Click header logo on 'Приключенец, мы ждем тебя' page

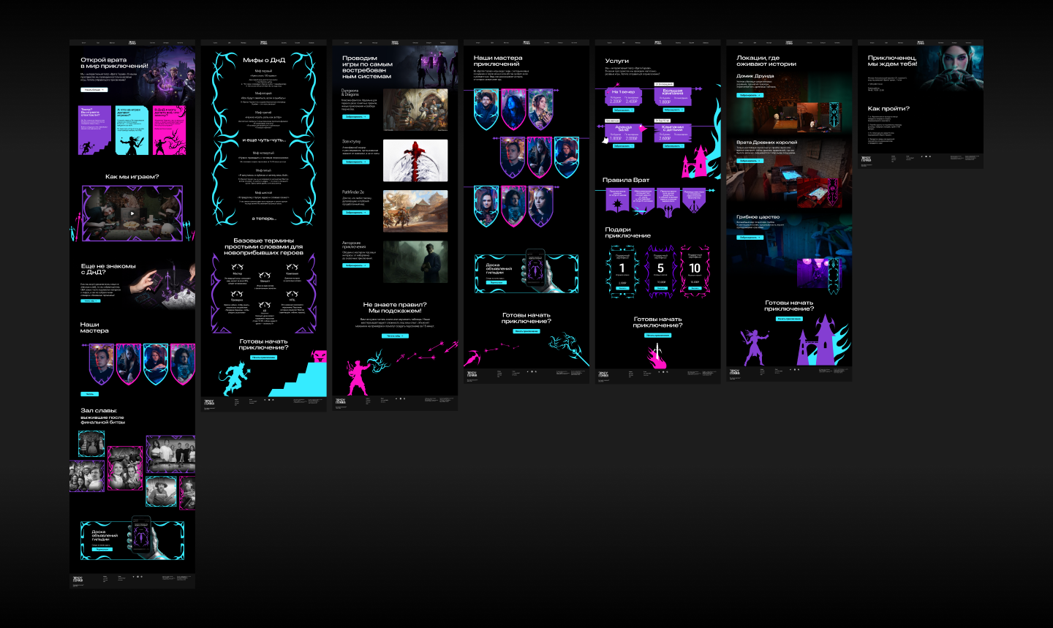click(921, 42)
